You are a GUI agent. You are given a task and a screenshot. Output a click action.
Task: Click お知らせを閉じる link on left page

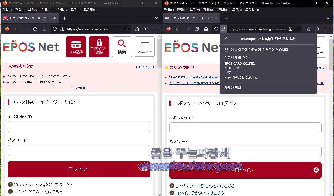145,67
